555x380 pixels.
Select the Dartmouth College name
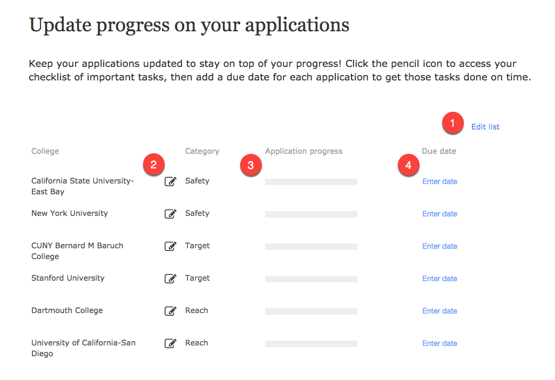pyautogui.click(x=67, y=310)
